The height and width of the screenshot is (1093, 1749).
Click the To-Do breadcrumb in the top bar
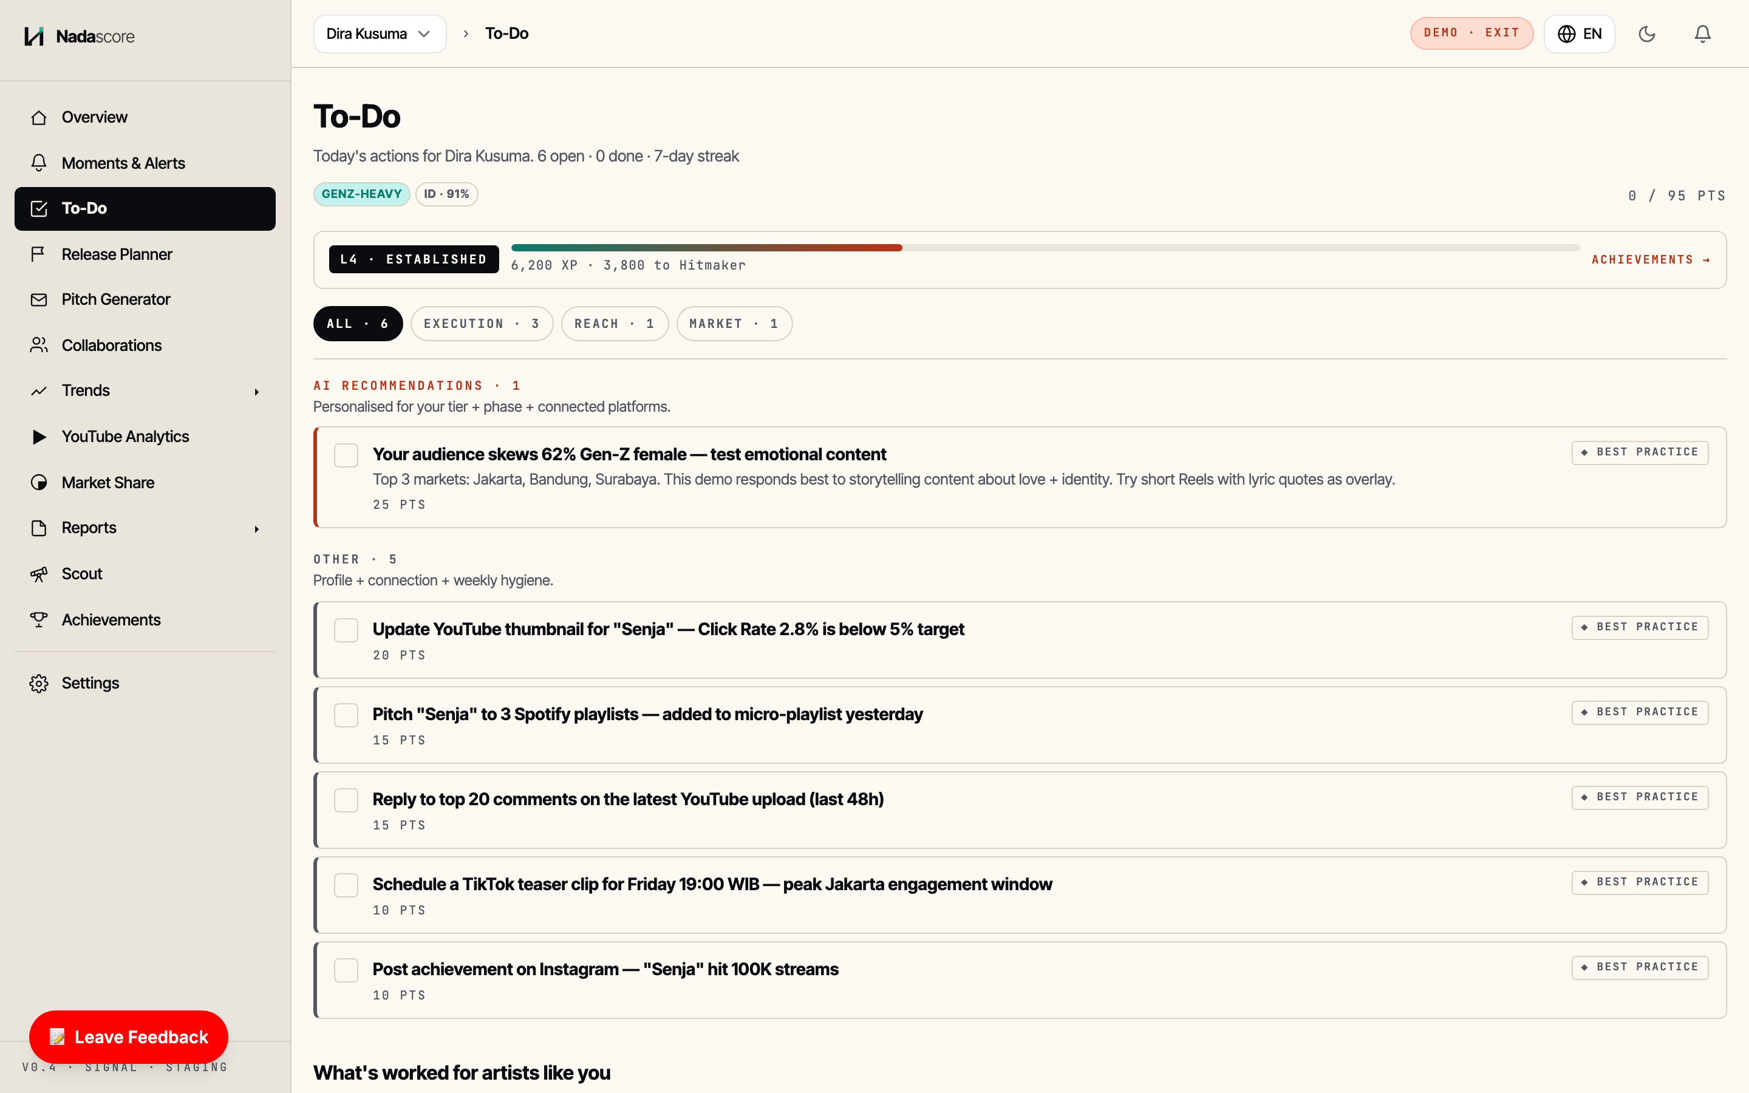coord(506,34)
